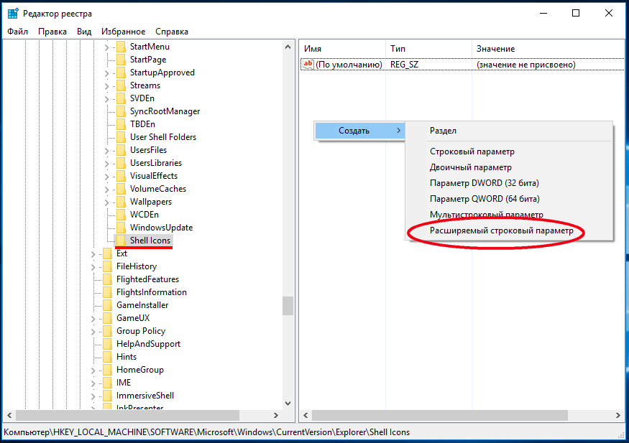Click the Streams folder icon
The image size is (629, 443).
click(x=121, y=85)
